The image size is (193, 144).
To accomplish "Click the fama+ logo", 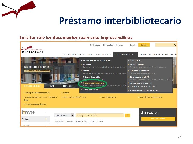I will (x=28, y=112).
